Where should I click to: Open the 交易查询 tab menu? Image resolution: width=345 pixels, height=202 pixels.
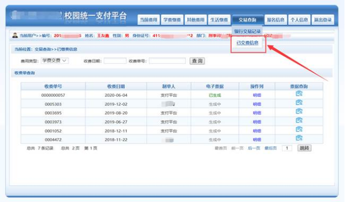[x=247, y=20]
